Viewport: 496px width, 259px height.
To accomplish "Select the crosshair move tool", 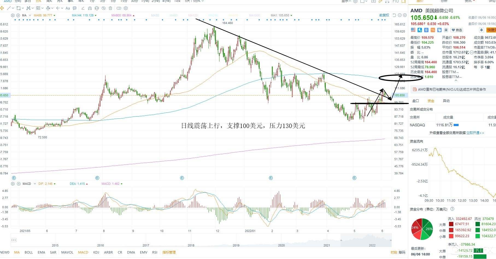I will click(2, 8).
